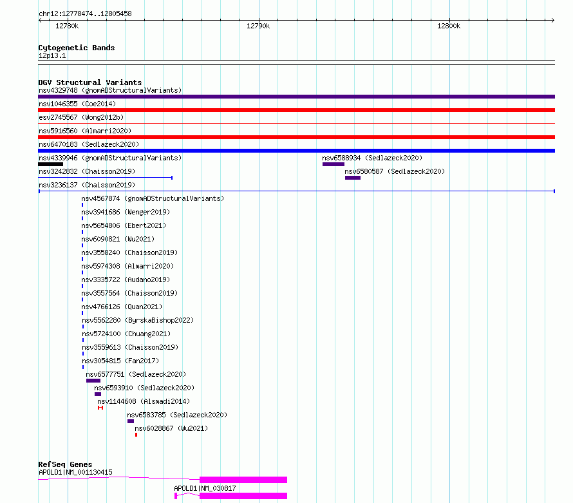Click the DGV Structural Variants track title
Screen dimensions: 573x503
pos(90,82)
